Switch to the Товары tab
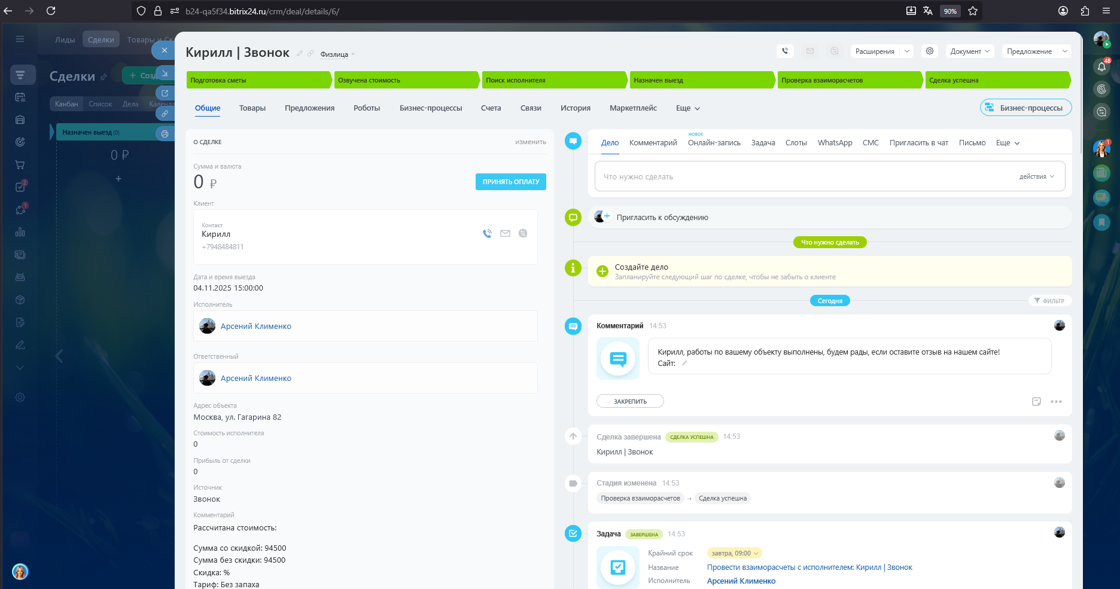The width and height of the screenshot is (1120, 589). pos(252,108)
